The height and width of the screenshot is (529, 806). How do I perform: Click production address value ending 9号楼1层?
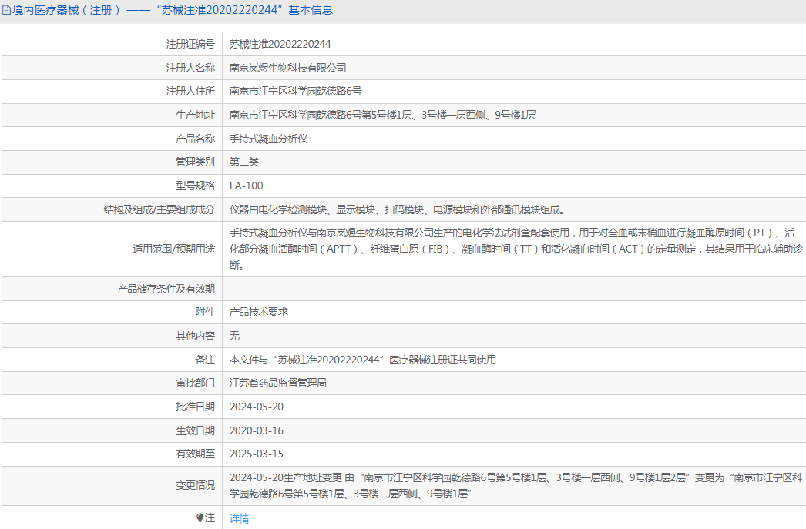382,115
